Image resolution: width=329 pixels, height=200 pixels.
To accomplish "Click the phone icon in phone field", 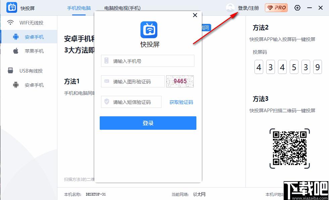I will tap(107, 61).
